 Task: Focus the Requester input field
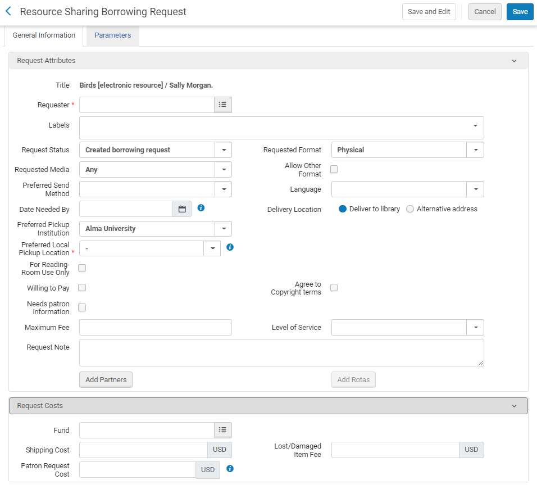[x=147, y=105]
